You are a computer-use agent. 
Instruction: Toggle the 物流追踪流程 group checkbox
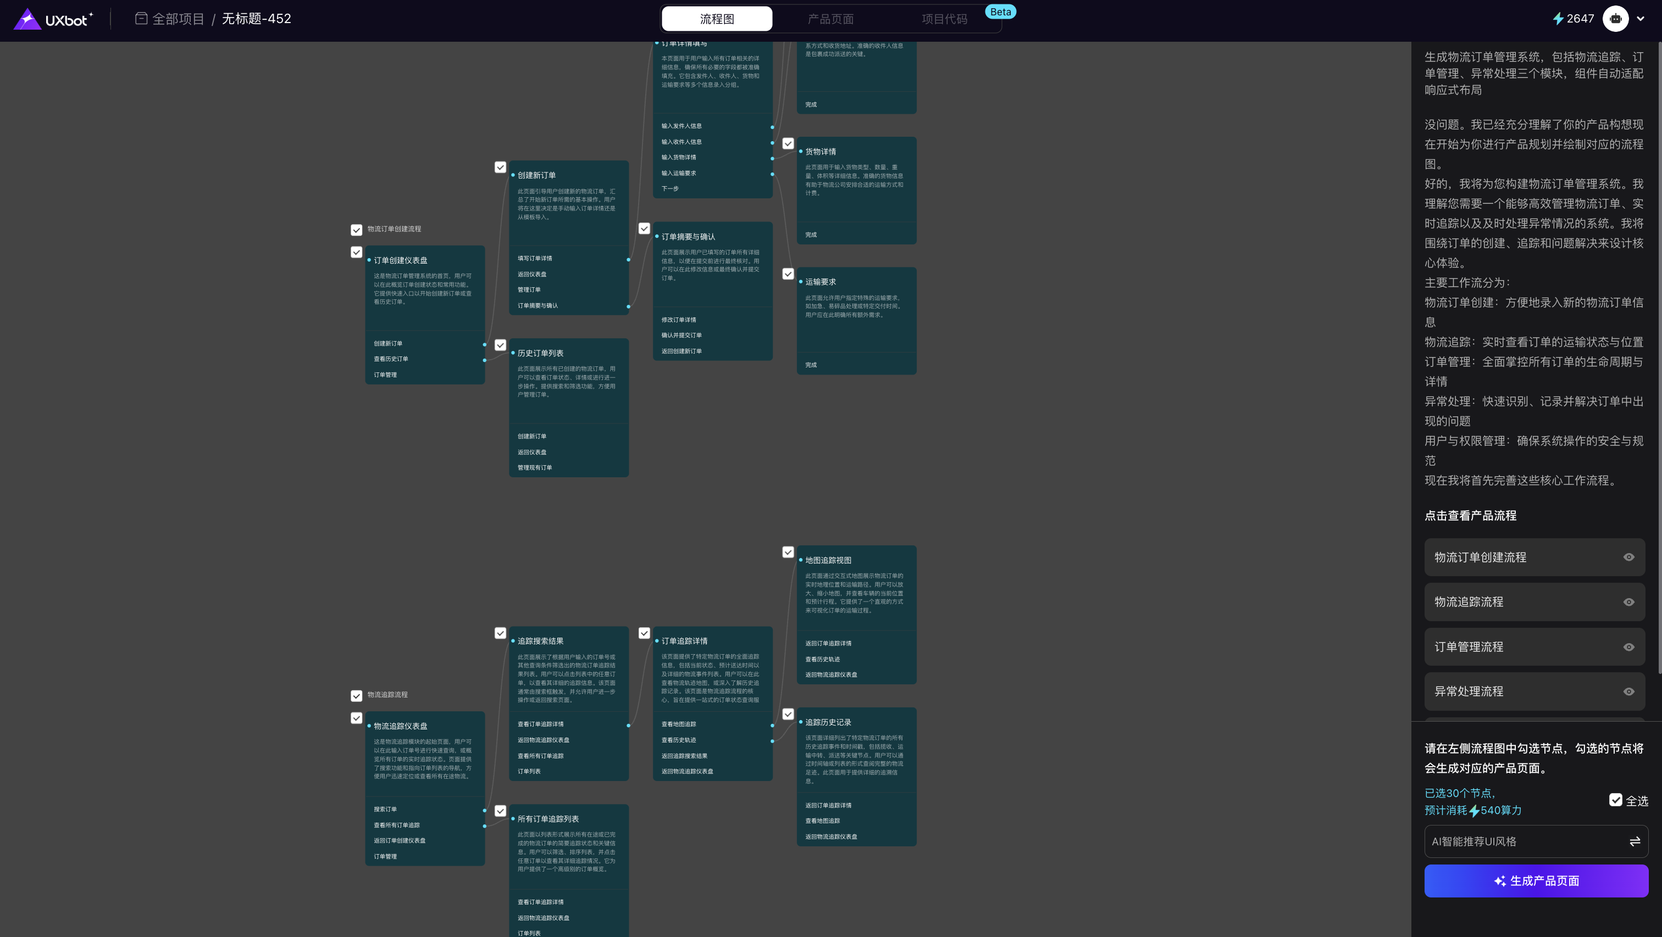click(x=356, y=695)
